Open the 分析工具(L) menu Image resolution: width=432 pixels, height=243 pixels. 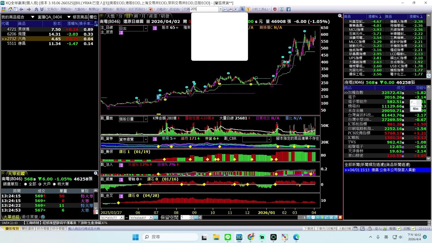pos(261,9)
